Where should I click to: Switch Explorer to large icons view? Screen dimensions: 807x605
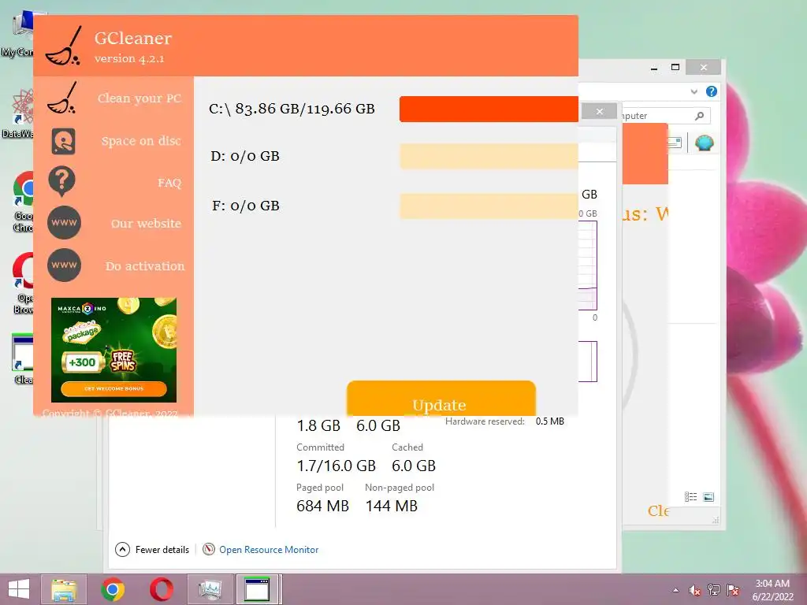point(708,497)
